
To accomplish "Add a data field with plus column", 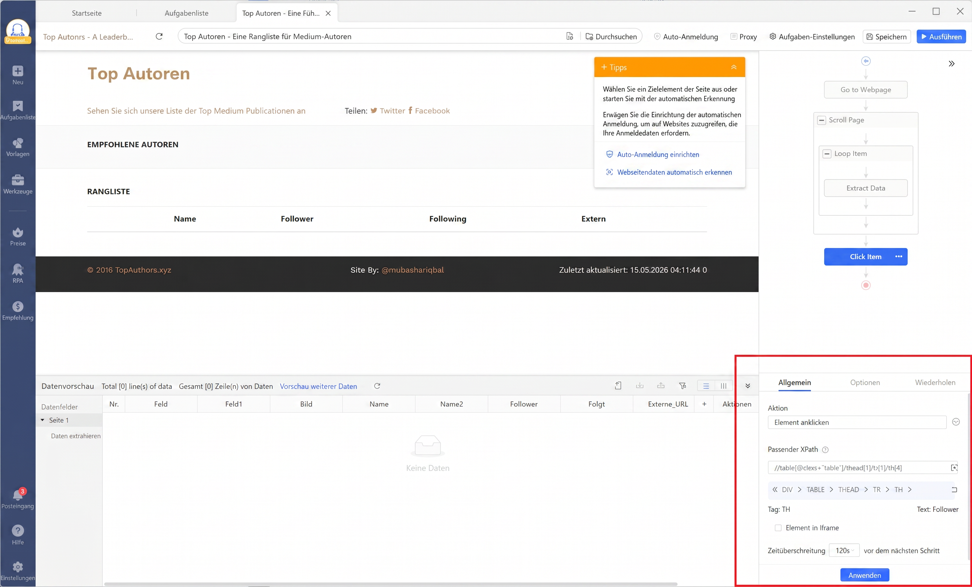I will [x=704, y=404].
